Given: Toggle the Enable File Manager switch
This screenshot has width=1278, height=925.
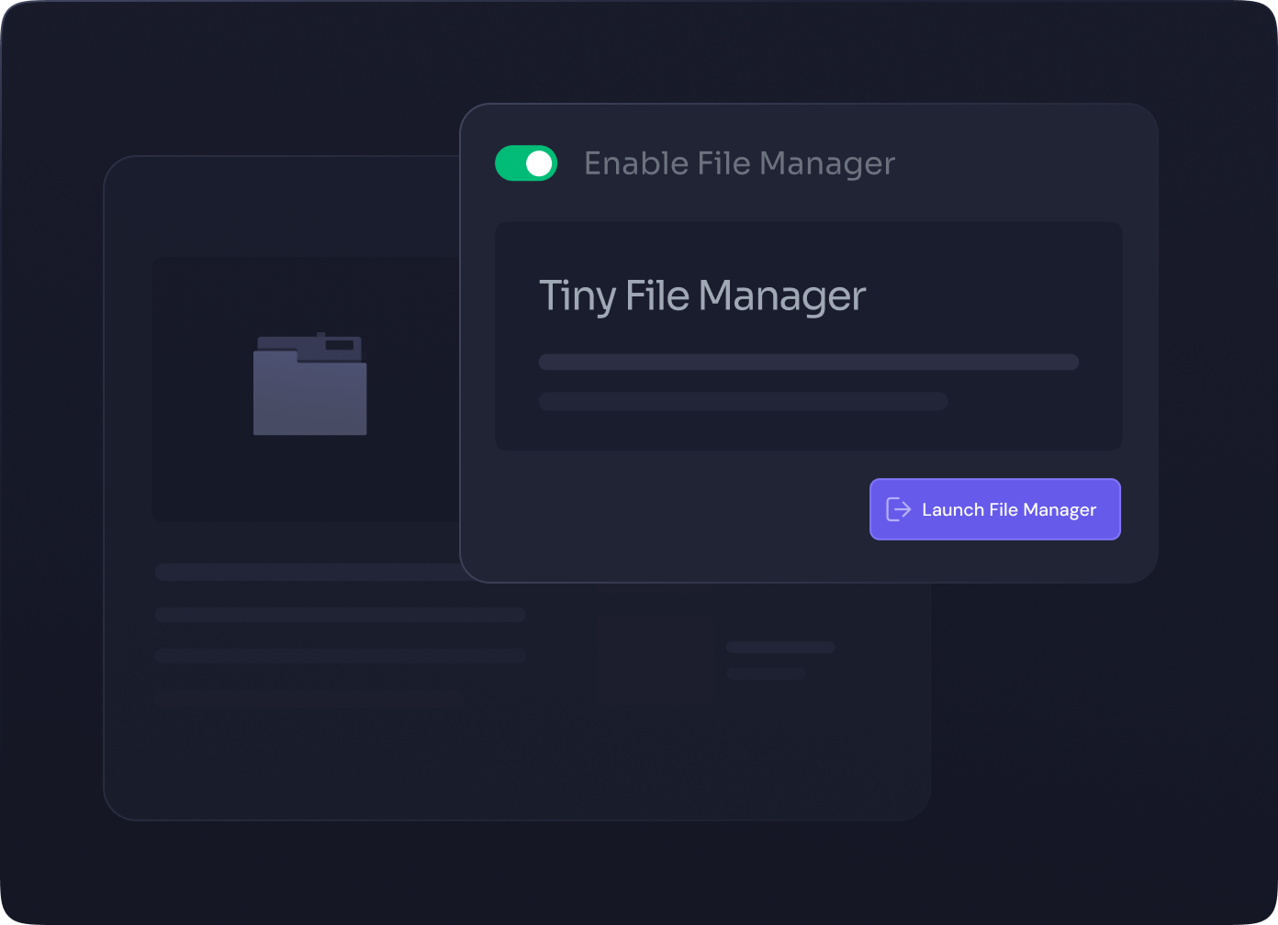Looking at the screenshot, I should click(x=525, y=163).
